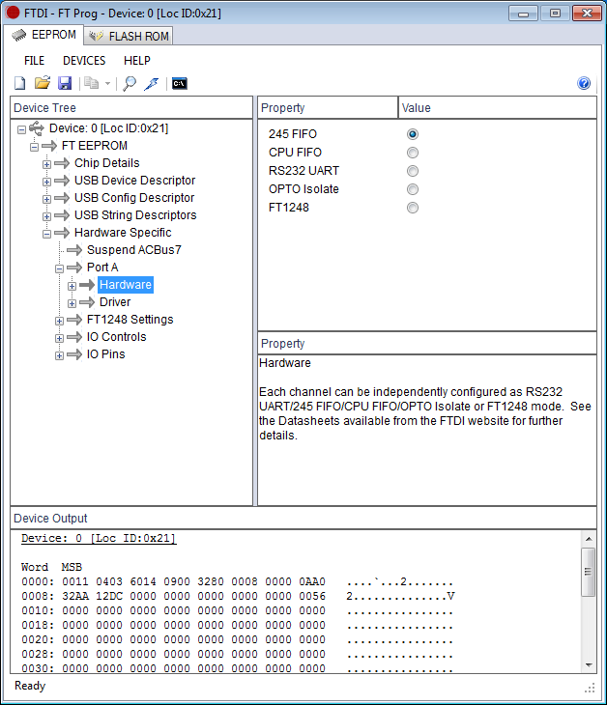Expand the Chip Details node
Viewport: 607px width, 705px height.
(x=46, y=164)
